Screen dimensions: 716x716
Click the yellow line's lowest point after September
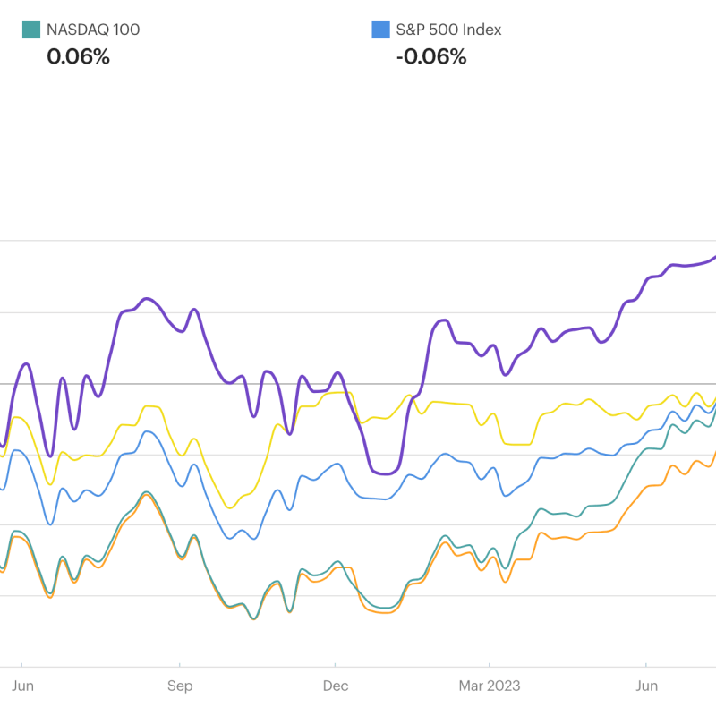(x=229, y=507)
